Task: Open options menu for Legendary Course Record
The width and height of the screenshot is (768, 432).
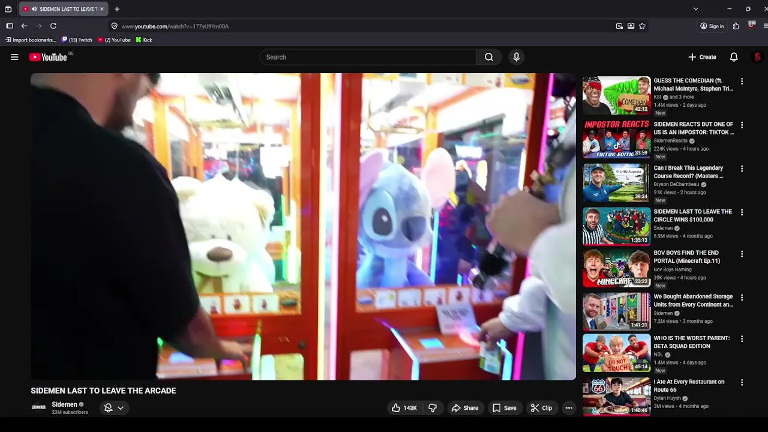Action: click(742, 169)
